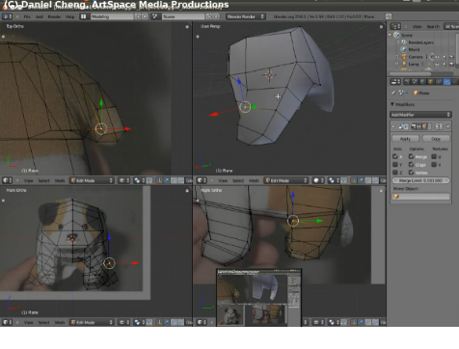
Task: Open View menu in User Persp header
Action: pyautogui.click(x=223, y=180)
